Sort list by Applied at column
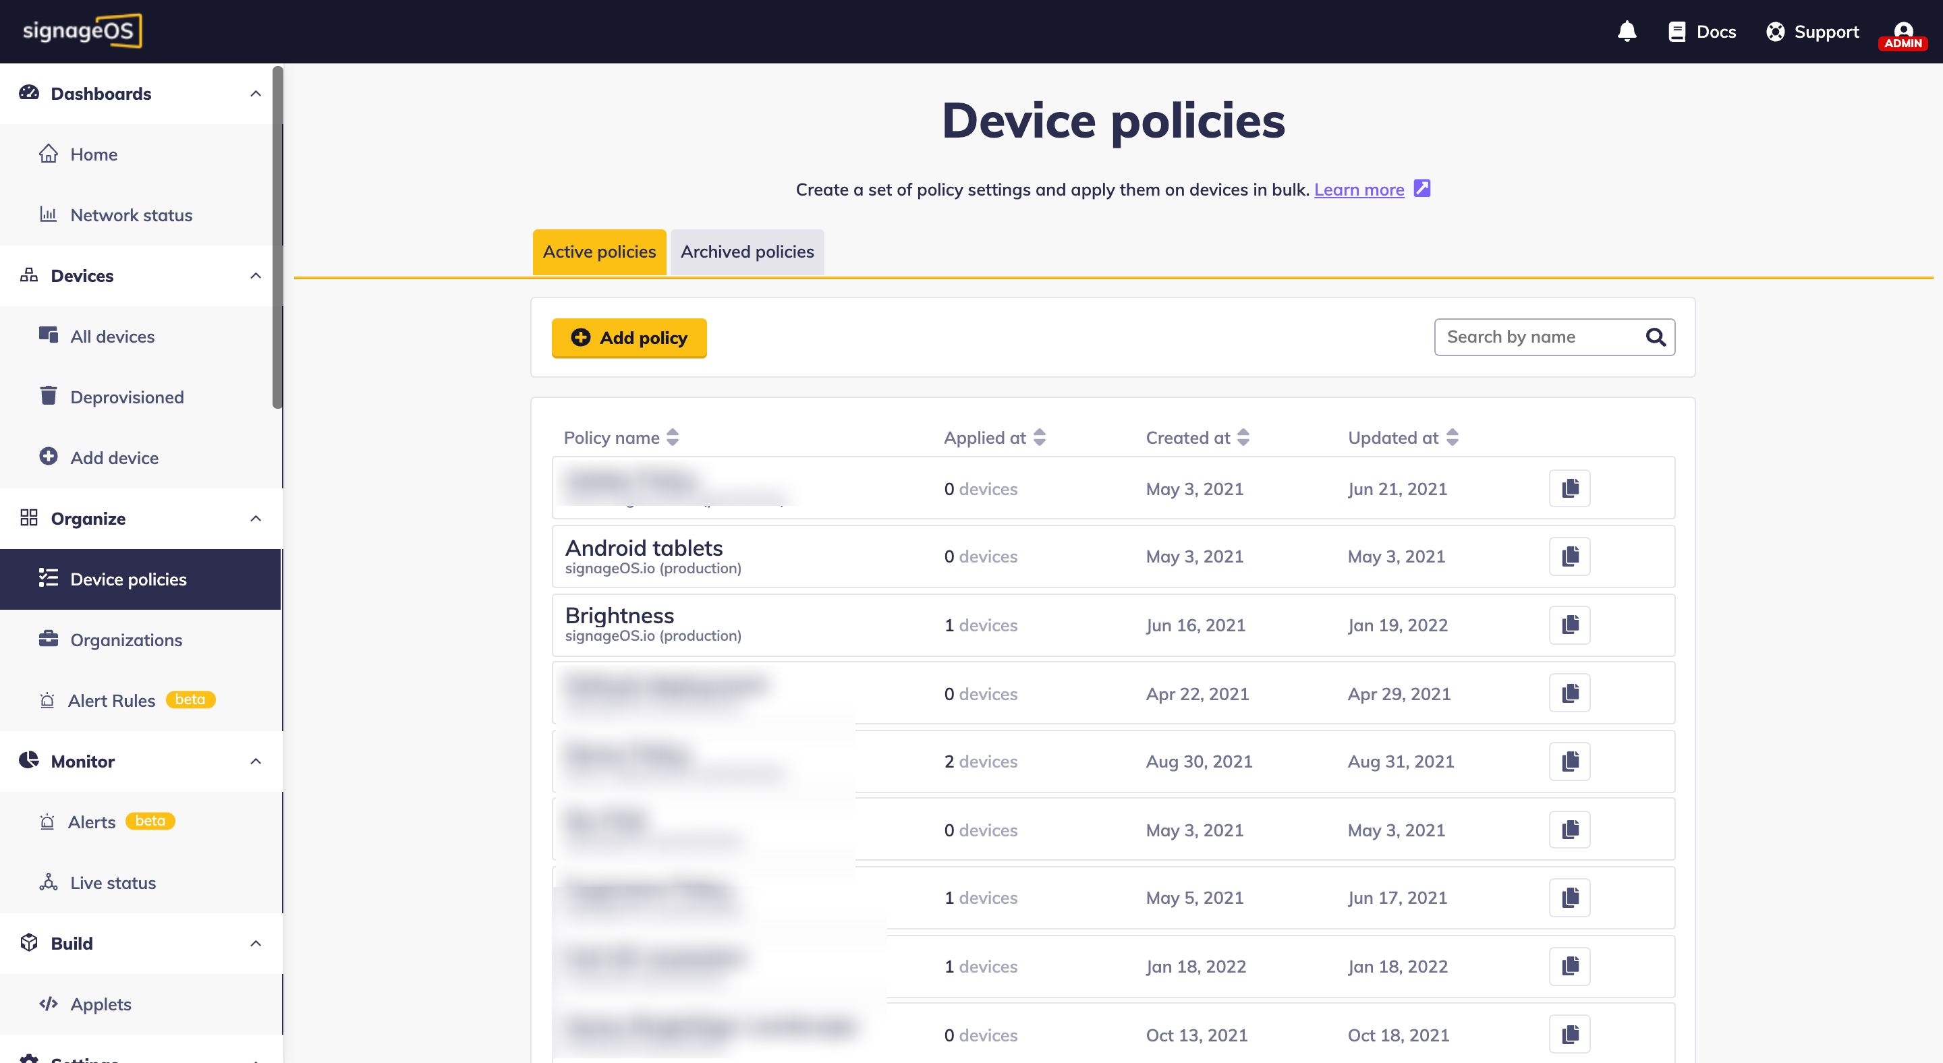This screenshot has height=1063, width=1943. click(x=1039, y=437)
